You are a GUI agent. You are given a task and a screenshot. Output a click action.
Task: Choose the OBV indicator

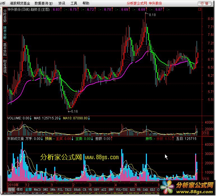coord(96,190)
